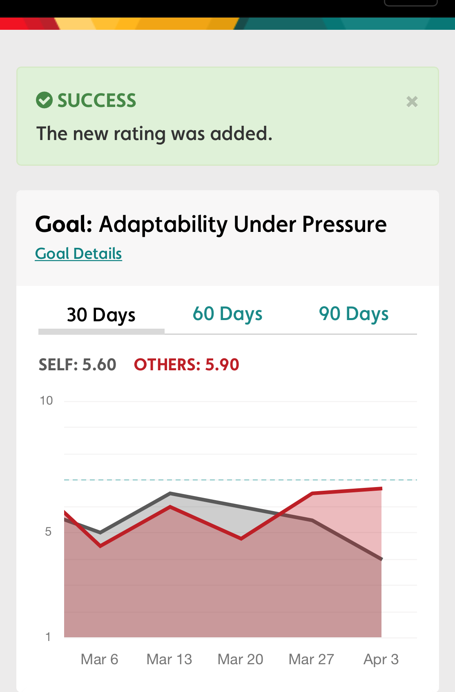Select the 30 Days tab

point(101,315)
